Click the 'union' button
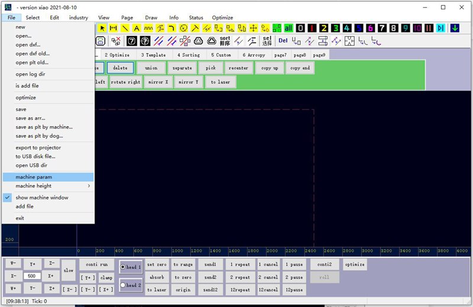 coord(151,68)
